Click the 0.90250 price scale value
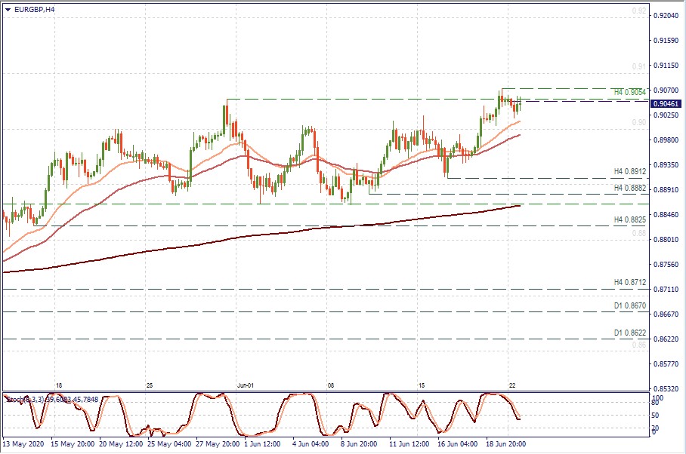This screenshot has width=686, height=454. pyautogui.click(x=666, y=115)
